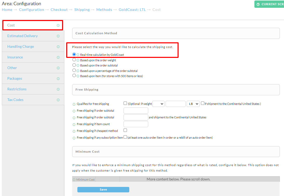Viewport: 284px width, 196px height.
Task: Click the Minimum Cost section header
Action: pos(176,152)
